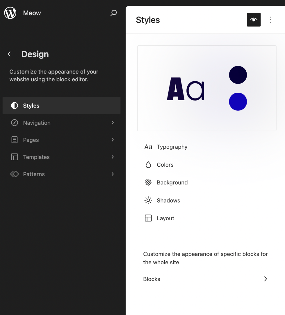Click the Colors droplet icon
The width and height of the screenshot is (285, 315).
point(148,165)
